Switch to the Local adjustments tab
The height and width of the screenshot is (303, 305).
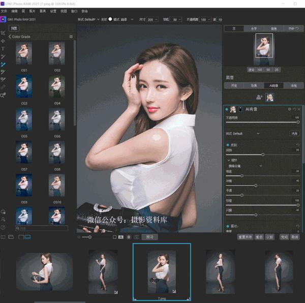[293, 85]
